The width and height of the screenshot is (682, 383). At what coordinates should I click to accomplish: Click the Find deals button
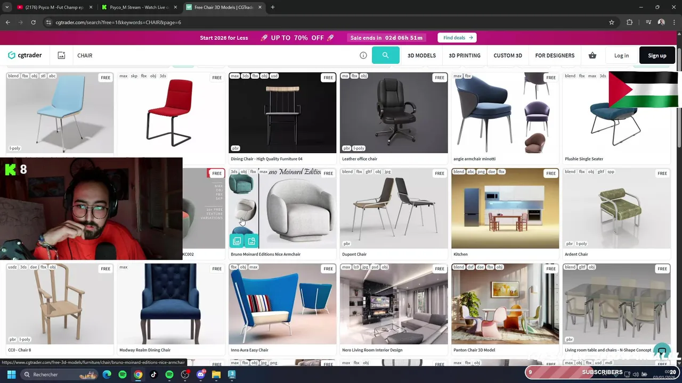[x=457, y=38]
